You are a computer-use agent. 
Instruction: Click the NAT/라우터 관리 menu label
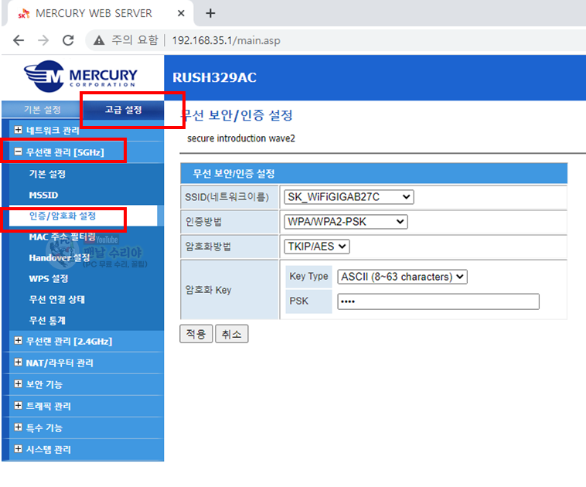(x=60, y=363)
